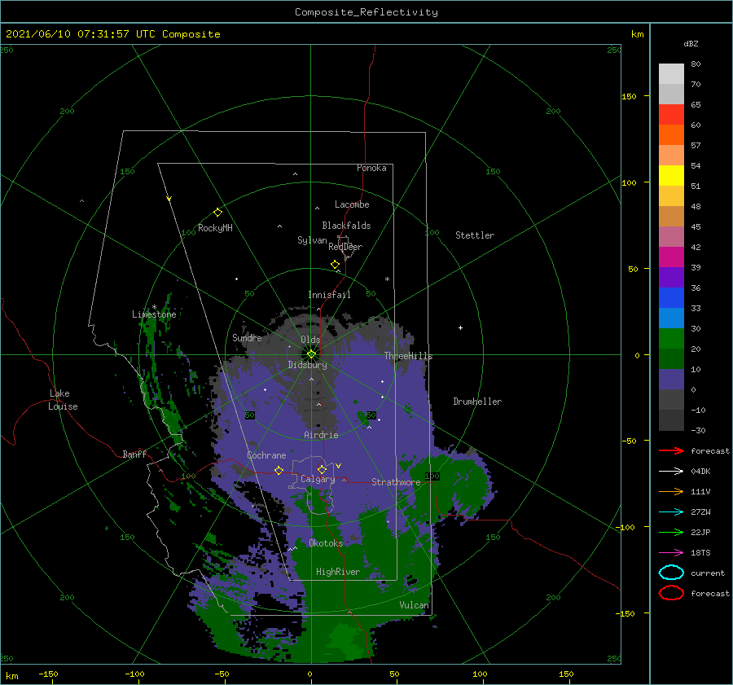Click the 18TS legend label
This screenshot has width=733, height=685.
(700, 553)
